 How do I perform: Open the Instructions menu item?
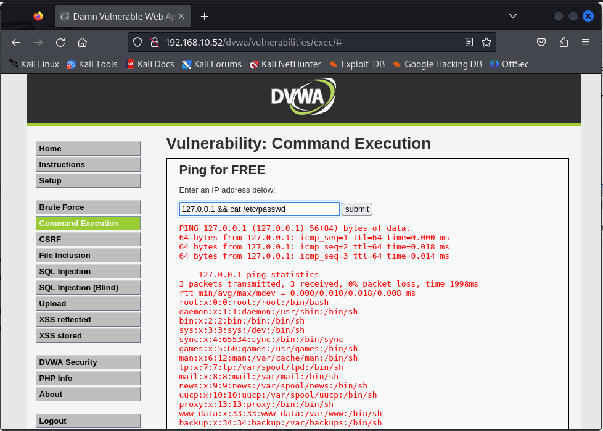88,165
